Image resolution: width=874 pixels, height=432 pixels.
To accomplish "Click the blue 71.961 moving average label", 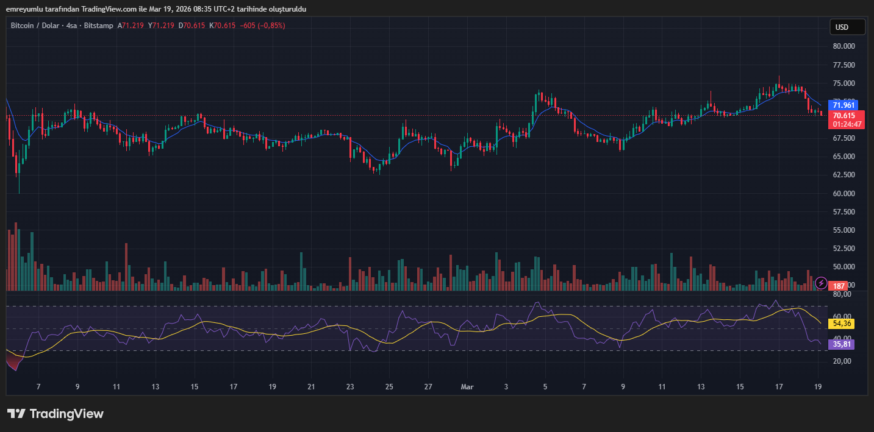I will pyautogui.click(x=844, y=105).
